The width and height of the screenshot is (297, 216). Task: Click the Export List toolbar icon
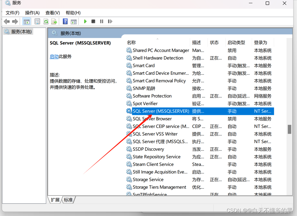coord(54,22)
